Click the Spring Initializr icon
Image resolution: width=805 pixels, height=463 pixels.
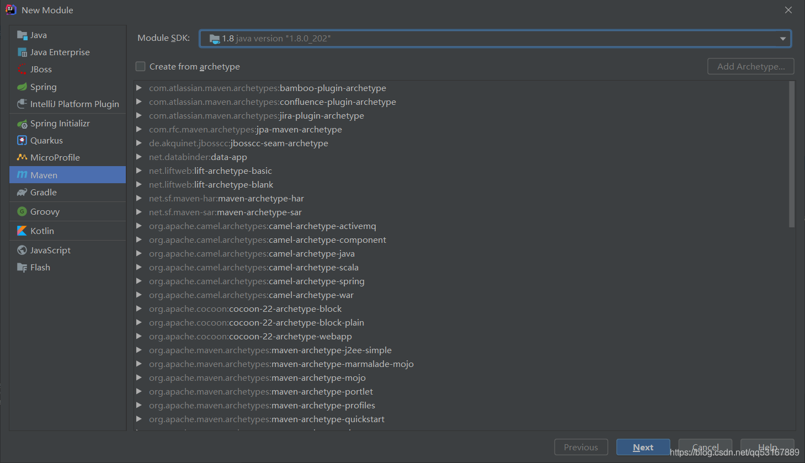(x=22, y=124)
